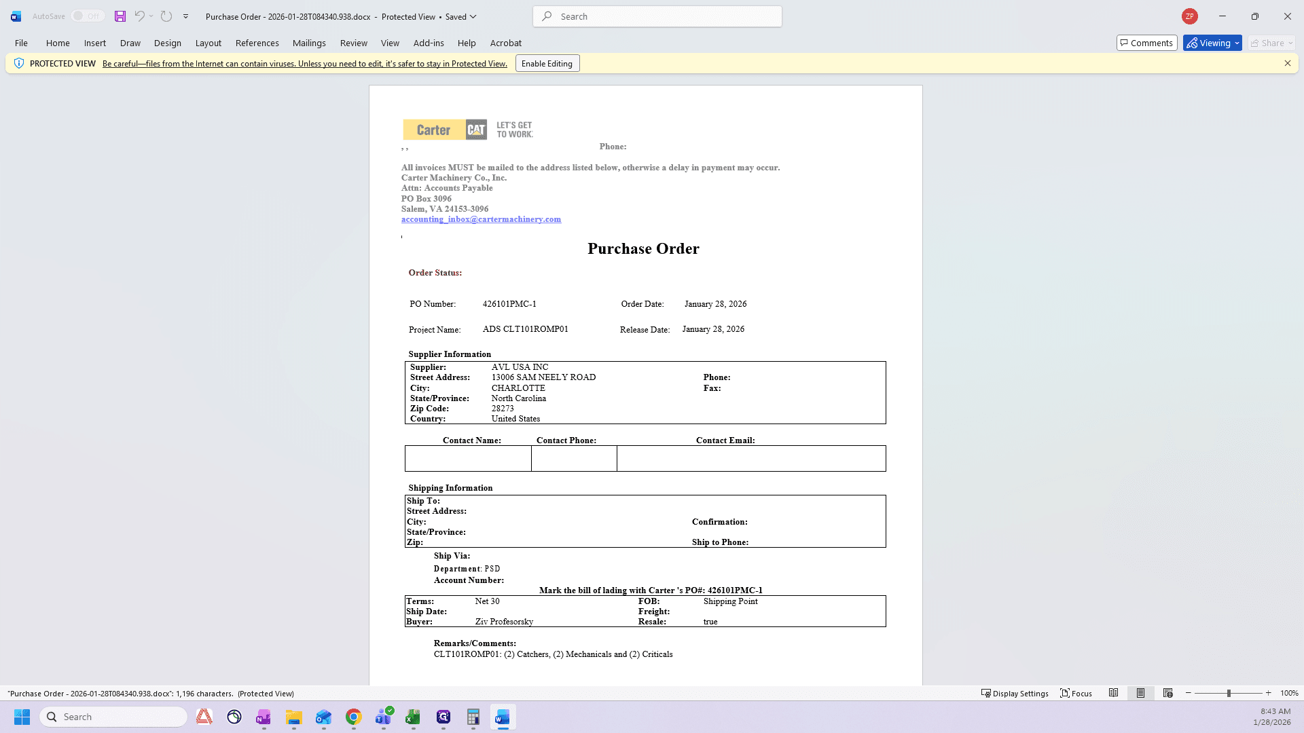The image size is (1304, 733).
Task: Click the zoom out minus button
Action: pos(1189,693)
